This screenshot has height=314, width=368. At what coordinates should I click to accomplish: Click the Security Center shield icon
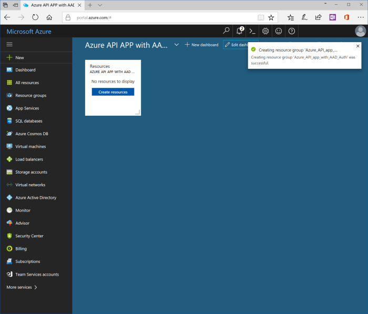[x=9, y=236]
